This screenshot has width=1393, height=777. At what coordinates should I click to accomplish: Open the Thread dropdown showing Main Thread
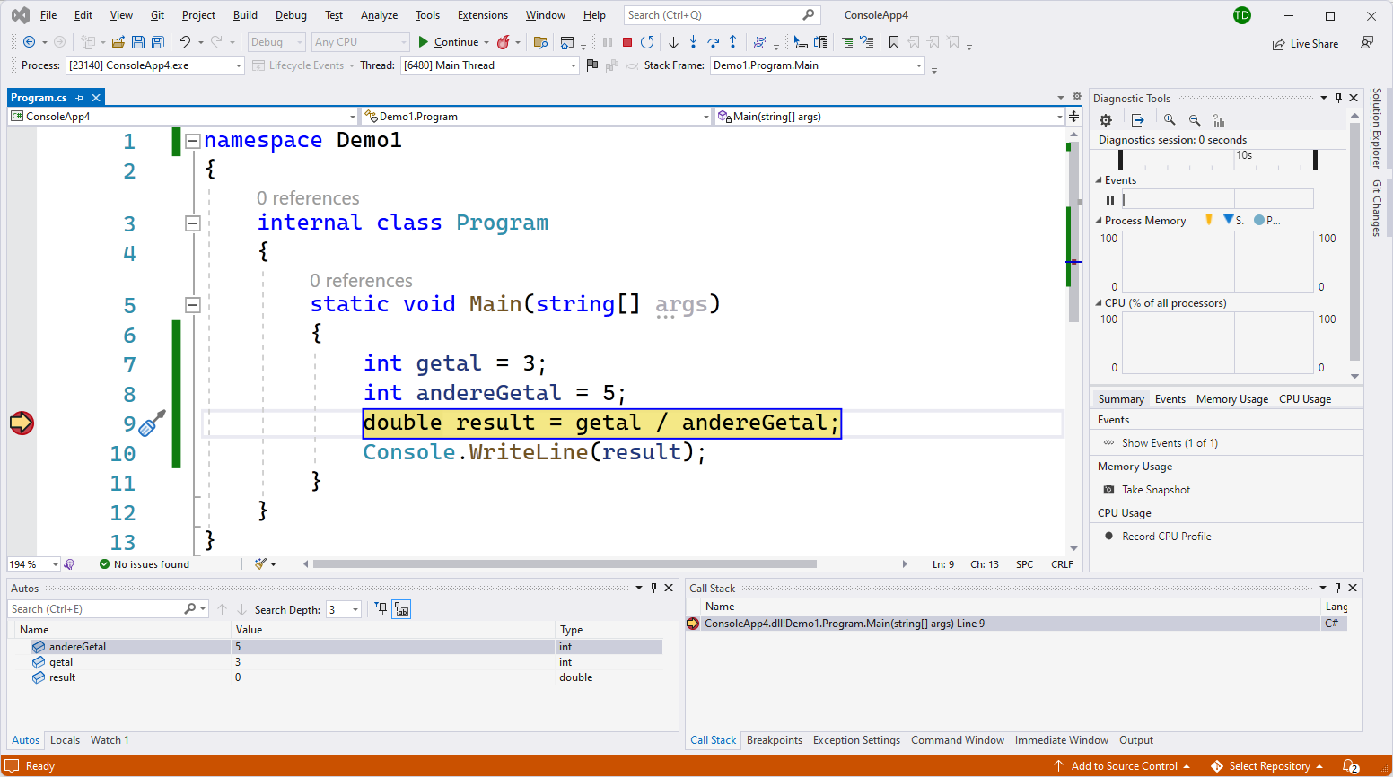point(490,65)
